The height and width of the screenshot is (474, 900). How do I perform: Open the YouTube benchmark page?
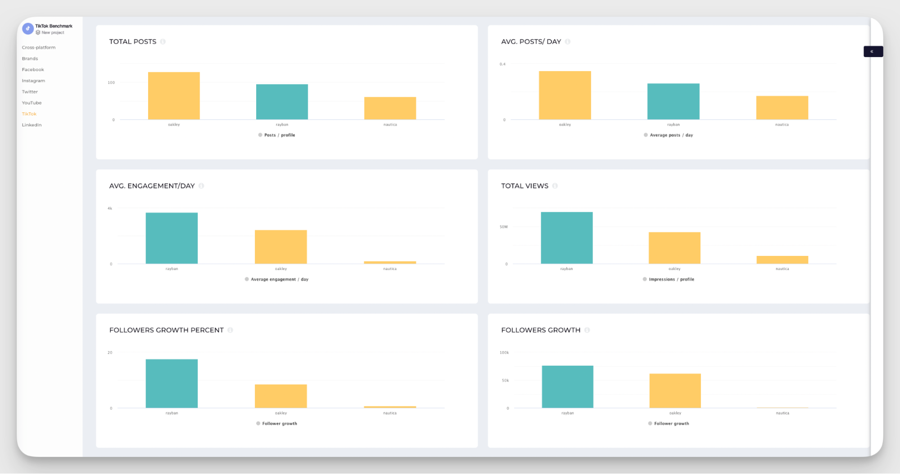coord(32,103)
